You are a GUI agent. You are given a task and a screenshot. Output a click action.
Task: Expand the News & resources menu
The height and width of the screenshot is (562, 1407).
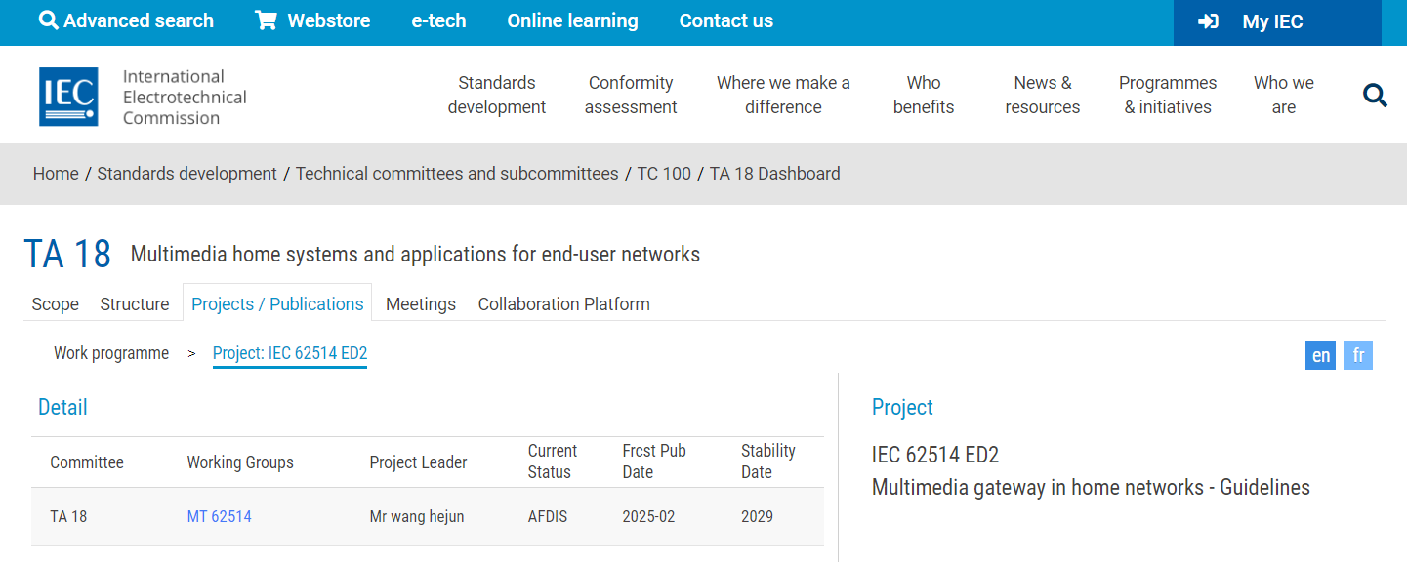[x=1042, y=95]
